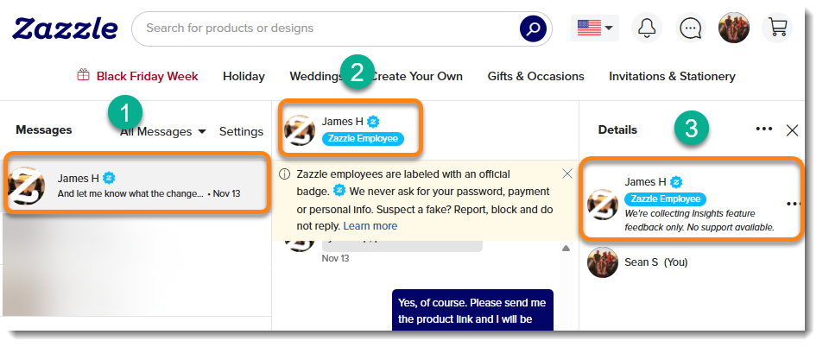The height and width of the screenshot is (347, 829).
Task: Open the Black Friday Week menu
Action: pos(138,76)
